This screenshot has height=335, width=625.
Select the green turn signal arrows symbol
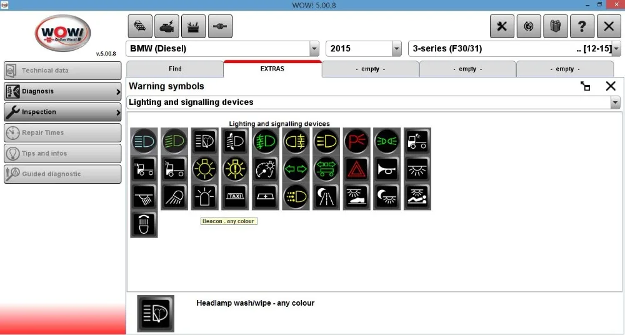point(296,169)
